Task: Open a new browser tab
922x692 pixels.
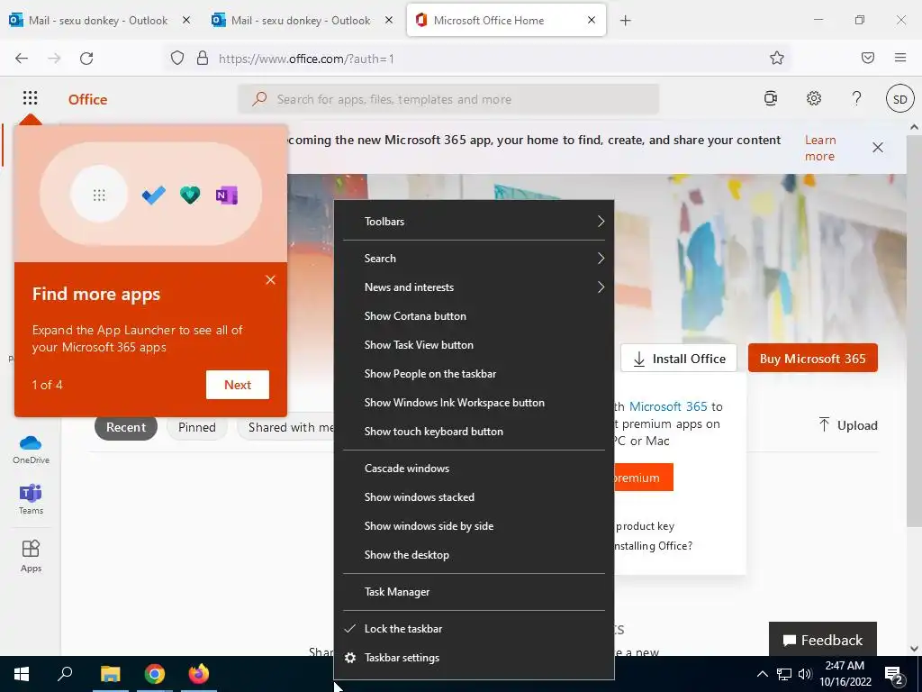Action: click(x=625, y=21)
